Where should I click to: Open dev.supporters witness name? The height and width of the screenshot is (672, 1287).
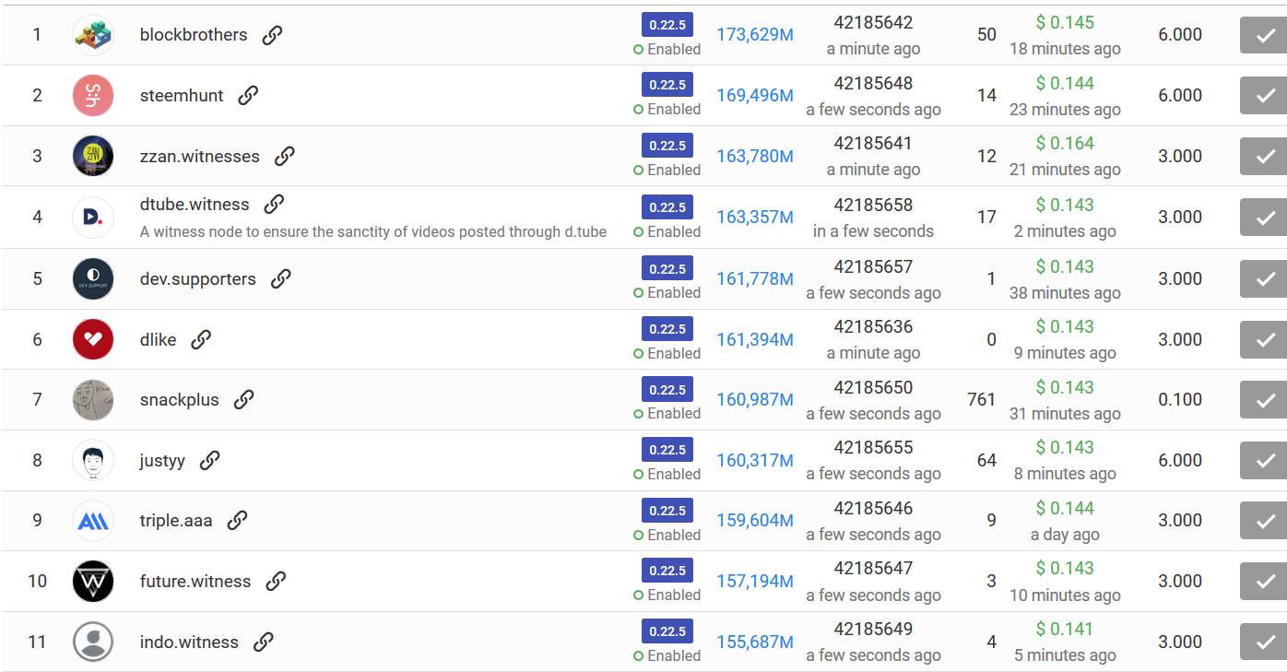coord(198,278)
